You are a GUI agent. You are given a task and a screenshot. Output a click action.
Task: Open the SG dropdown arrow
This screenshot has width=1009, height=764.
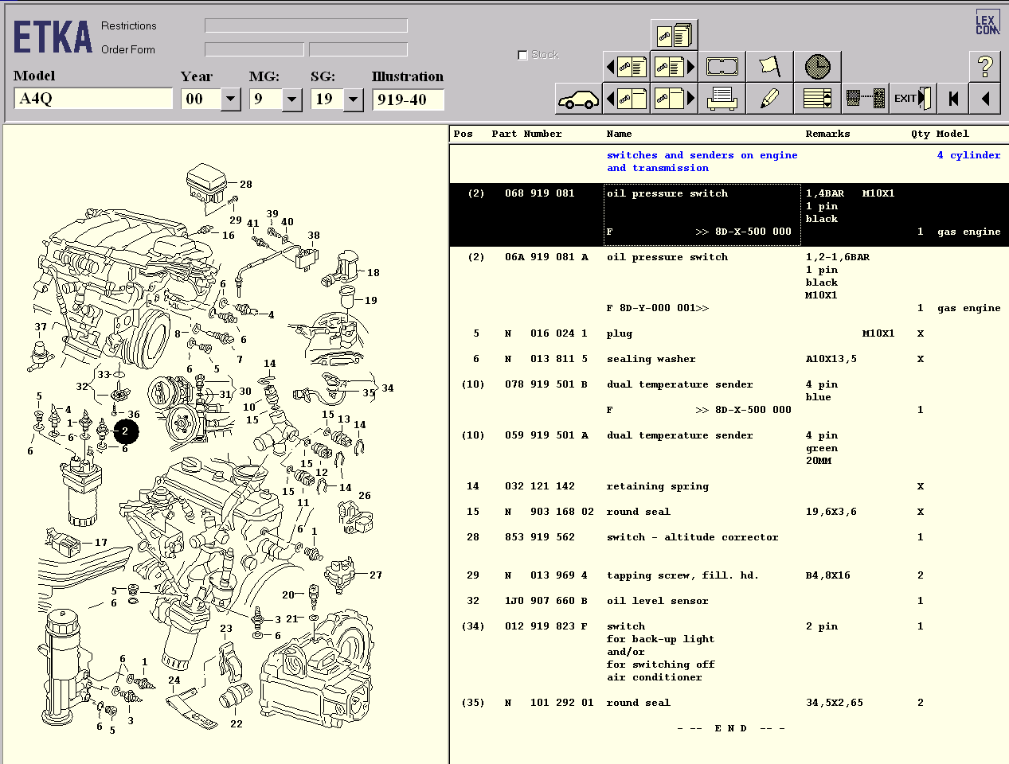point(354,99)
